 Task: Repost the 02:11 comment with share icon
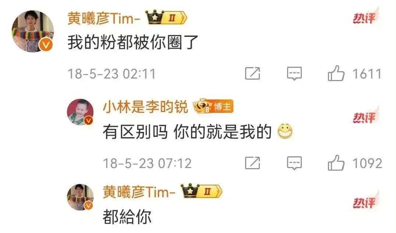252,73
